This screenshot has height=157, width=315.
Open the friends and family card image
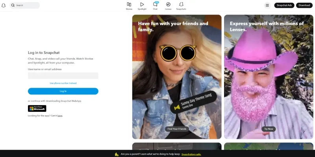(x=177, y=77)
